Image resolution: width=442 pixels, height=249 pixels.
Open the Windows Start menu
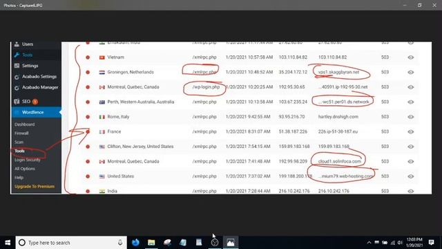click(x=8, y=243)
